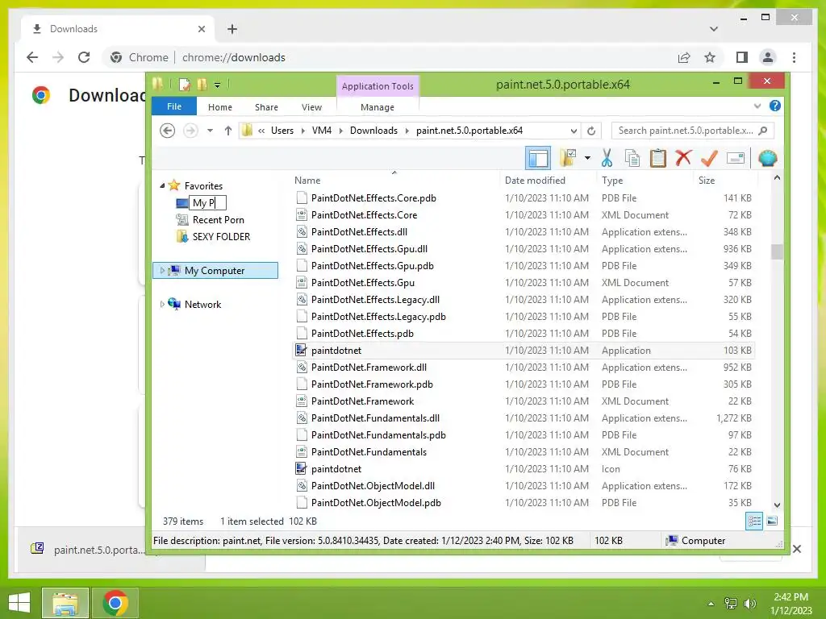Click the rename text box in Favorites
826x619 pixels.
click(207, 202)
